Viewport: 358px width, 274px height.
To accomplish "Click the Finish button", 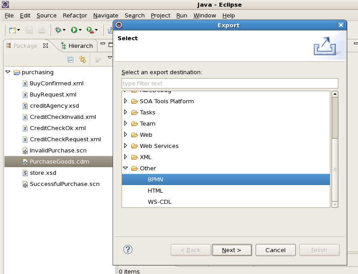I will [x=320, y=250].
